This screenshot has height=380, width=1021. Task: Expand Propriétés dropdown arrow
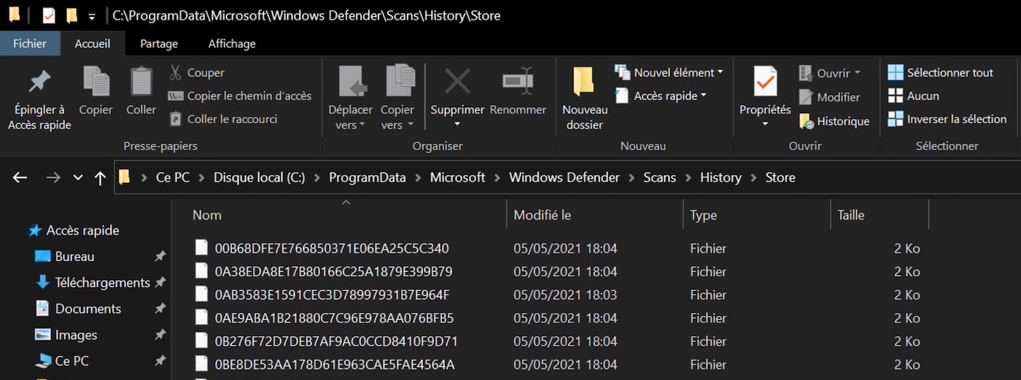pyautogui.click(x=765, y=124)
